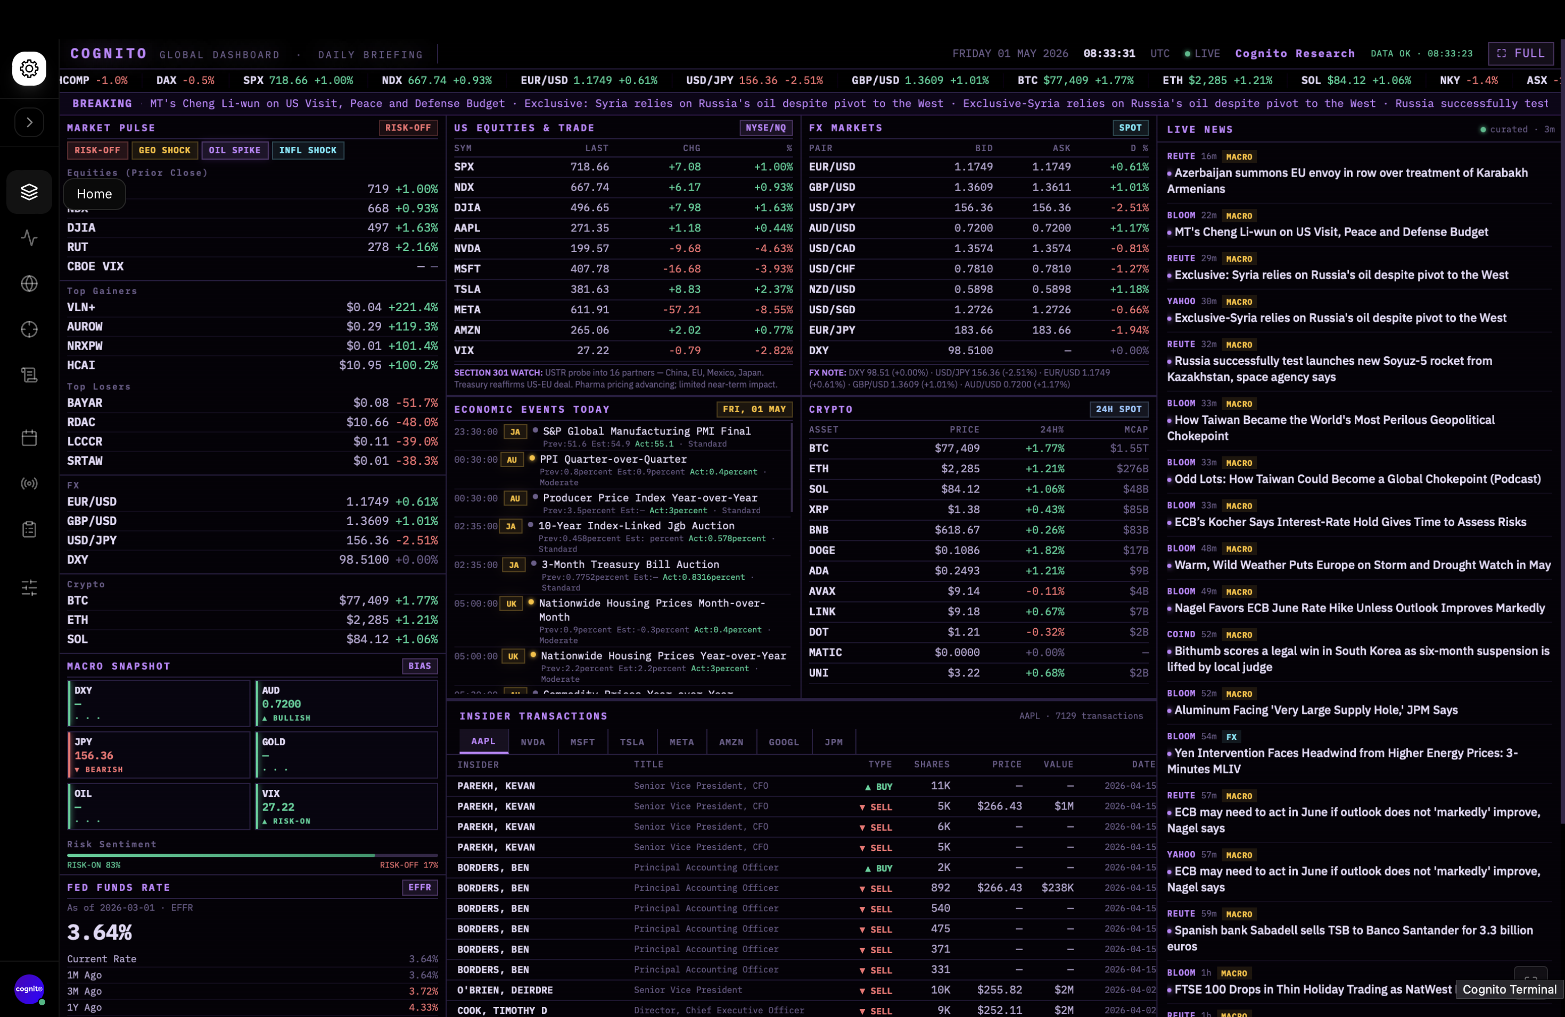Select the RISK-OFF regime tag below Market Pulse
Screen dimensions: 1565x1017
click(x=97, y=151)
